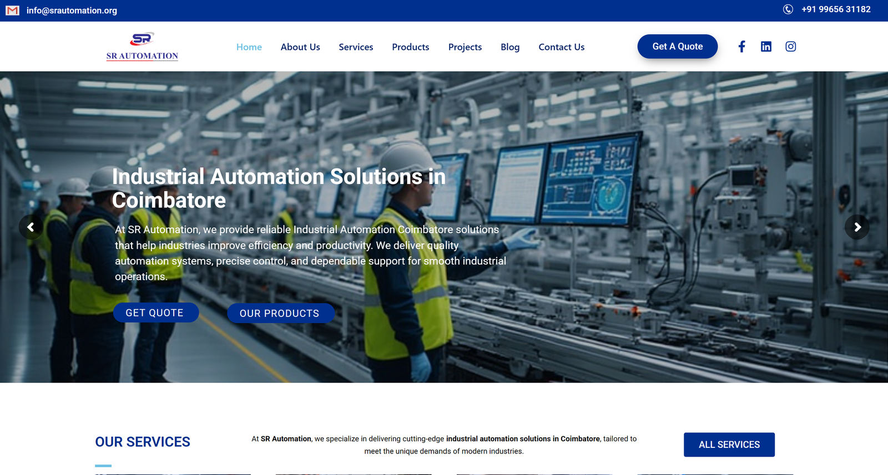Go to Contact Us page
888x475 pixels.
coord(562,47)
